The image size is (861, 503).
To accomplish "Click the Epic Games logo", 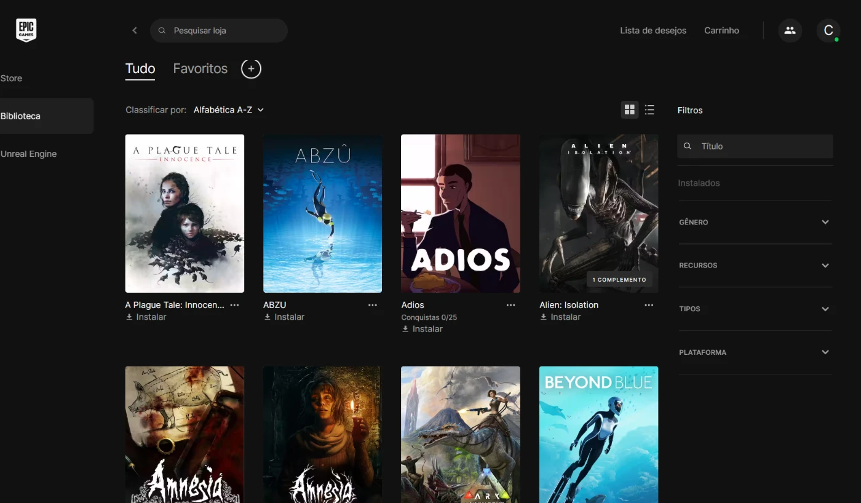I will [26, 30].
